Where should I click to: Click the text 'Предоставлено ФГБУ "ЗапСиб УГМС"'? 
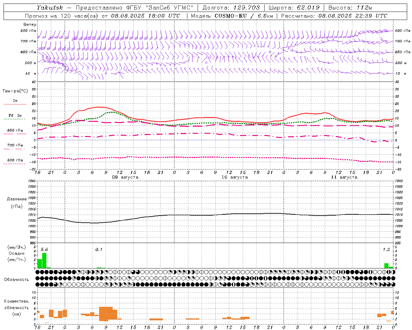pyautogui.click(x=135, y=7)
